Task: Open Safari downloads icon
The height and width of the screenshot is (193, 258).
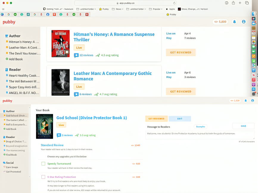Action: (226, 3)
